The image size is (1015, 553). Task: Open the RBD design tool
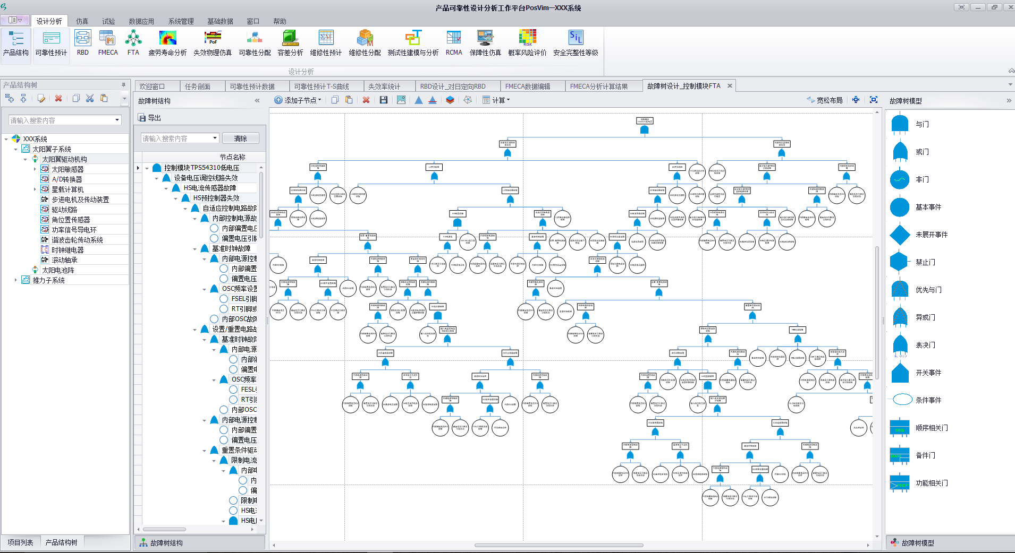click(83, 44)
